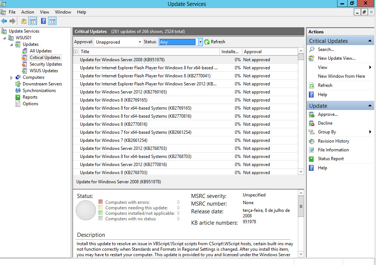Select Update for Windows Server 2012 (KB2768703) row
Image resolution: width=376 pixels, height=265 pixels.
click(x=185, y=148)
